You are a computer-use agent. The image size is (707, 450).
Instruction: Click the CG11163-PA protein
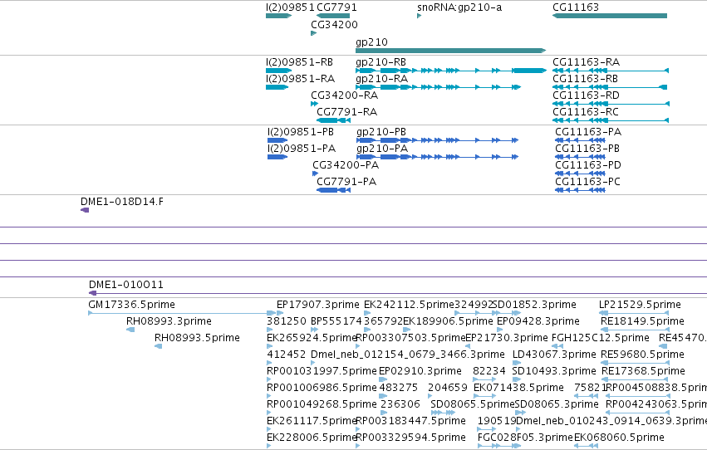(x=580, y=140)
